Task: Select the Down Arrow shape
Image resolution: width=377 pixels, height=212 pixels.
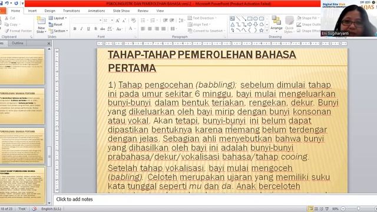Action: click(x=256, y=25)
